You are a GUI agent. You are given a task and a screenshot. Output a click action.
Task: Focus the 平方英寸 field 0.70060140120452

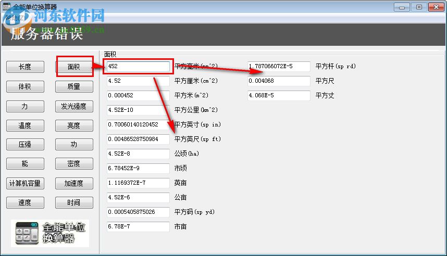coord(138,124)
